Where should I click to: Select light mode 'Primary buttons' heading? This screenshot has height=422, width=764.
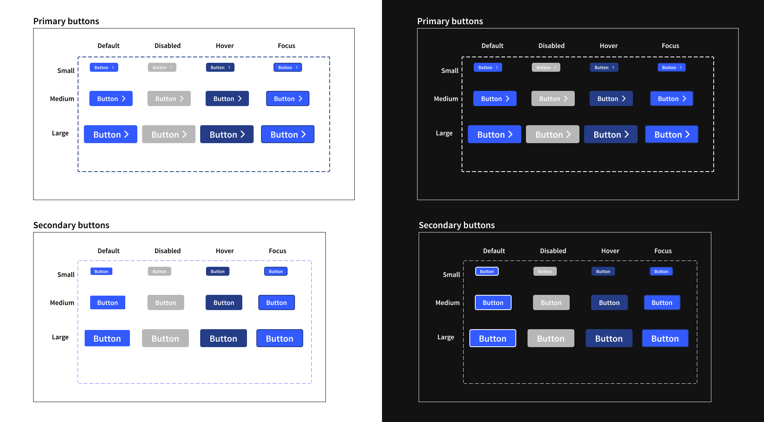66,21
